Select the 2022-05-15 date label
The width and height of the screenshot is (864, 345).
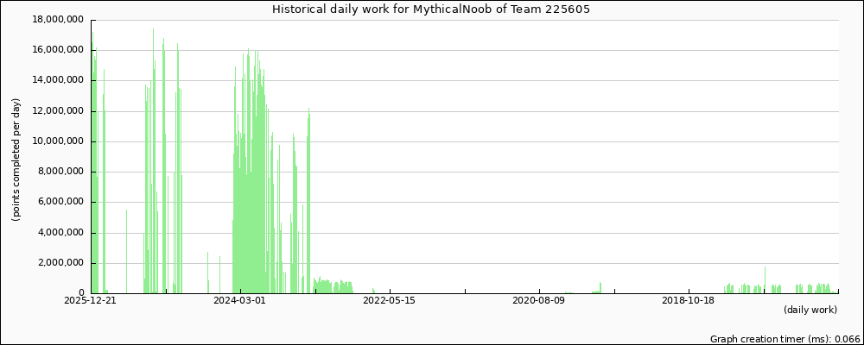390,301
